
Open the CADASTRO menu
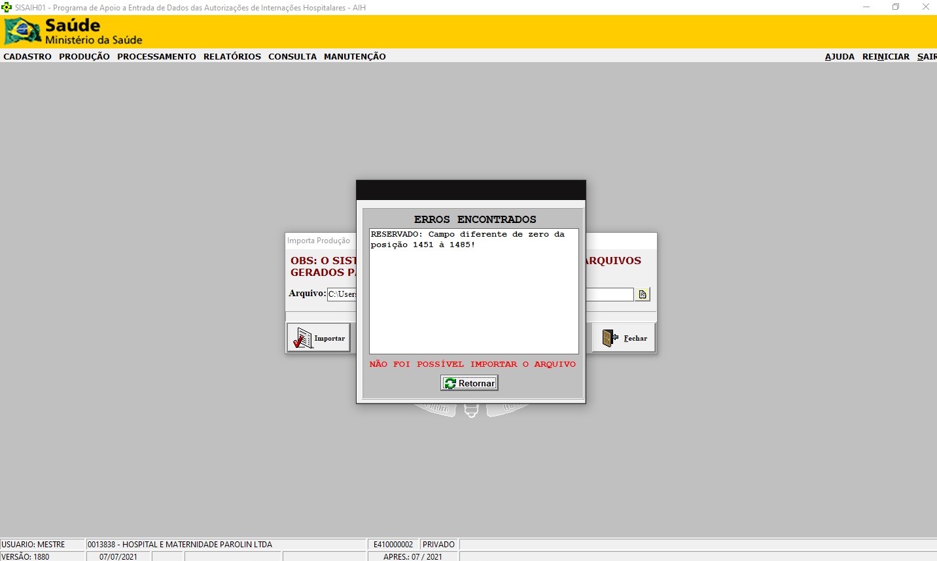pos(27,57)
